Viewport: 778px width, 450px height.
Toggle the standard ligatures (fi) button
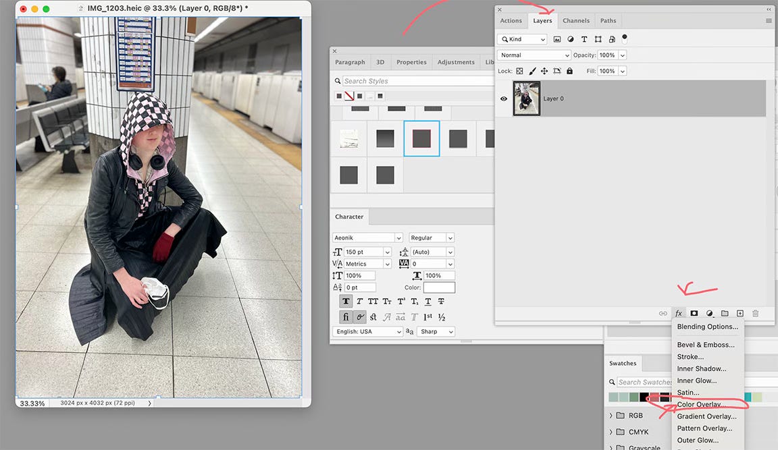346,317
